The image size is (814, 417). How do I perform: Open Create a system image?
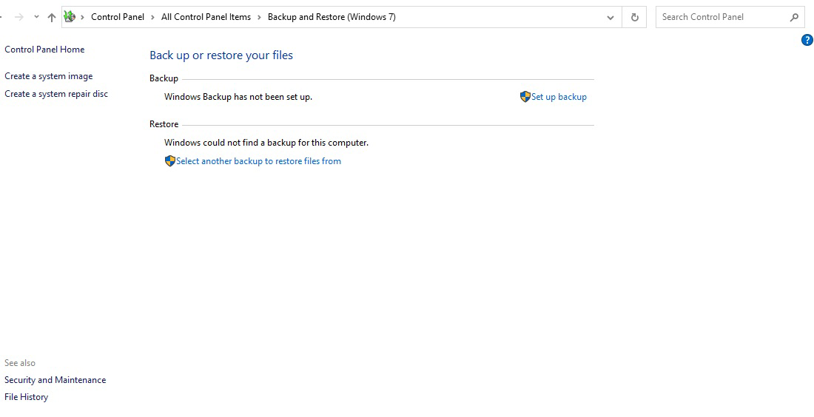pyautogui.click(x=49, y=76)
